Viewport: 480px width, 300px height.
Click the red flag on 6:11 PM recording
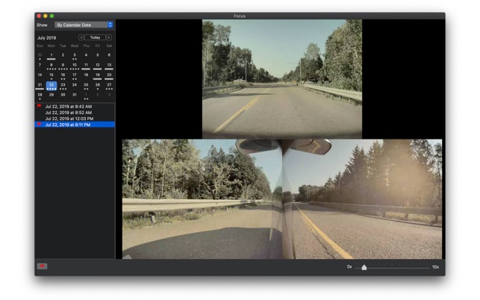[x=40, y=125]
